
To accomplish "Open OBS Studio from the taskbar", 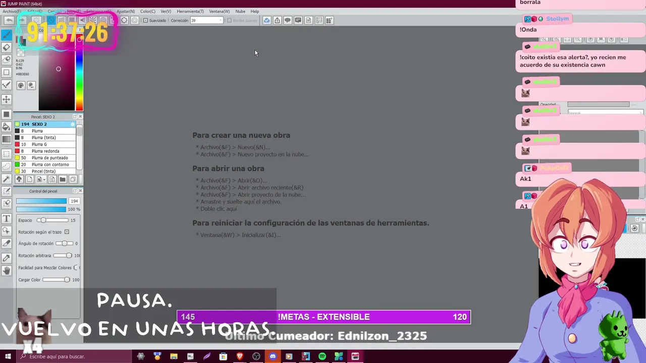I will (x=256, y=356).
